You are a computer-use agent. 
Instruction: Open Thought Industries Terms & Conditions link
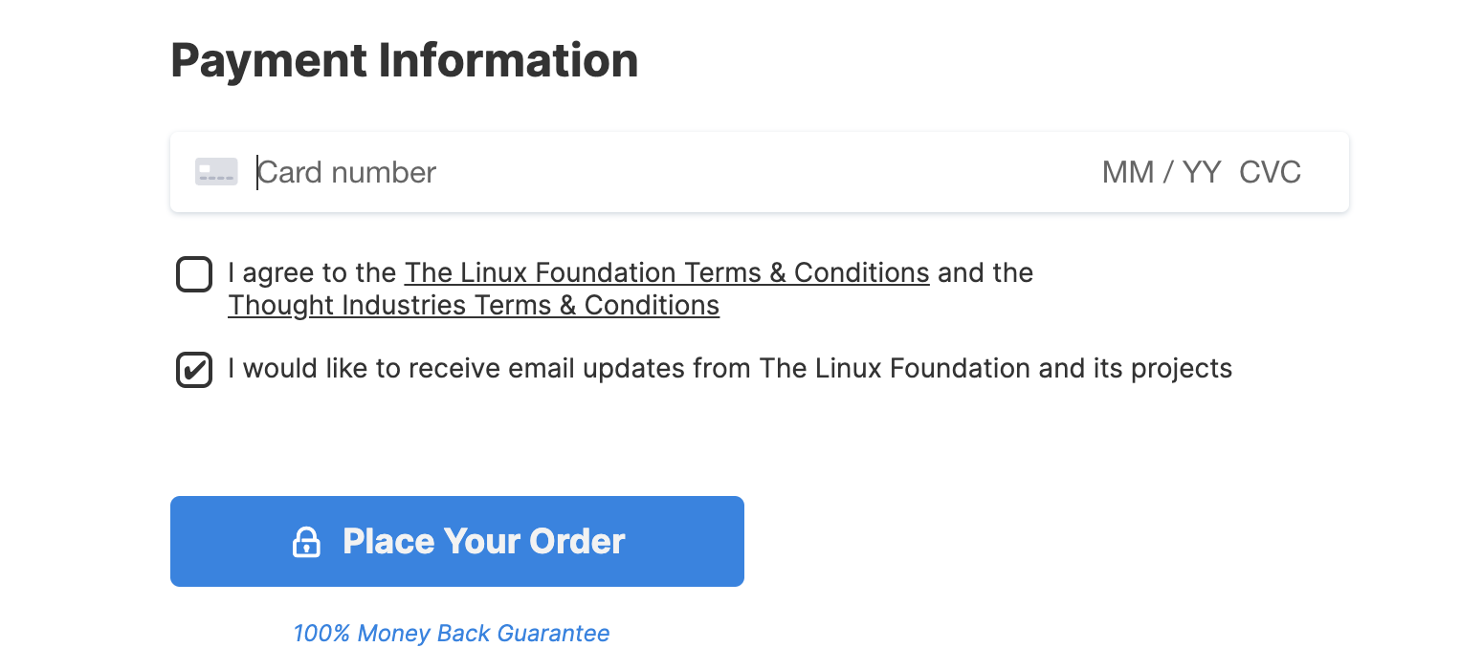point(474,306)
